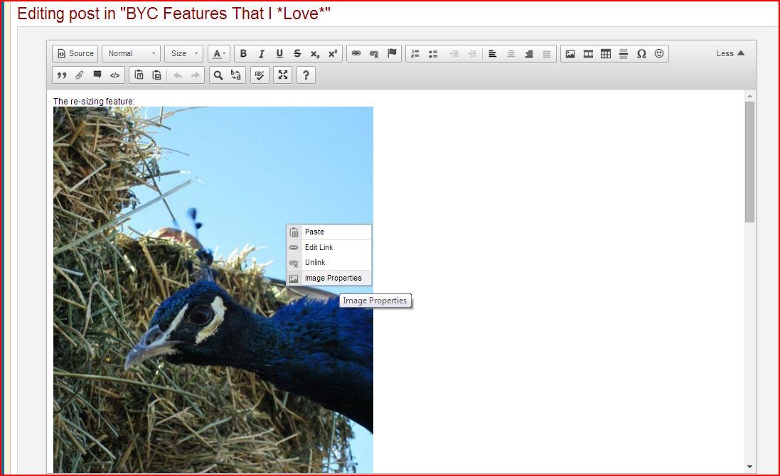Toggle bold formatting
The width and height of the screenshot is (780, 476).
(243, 54)
